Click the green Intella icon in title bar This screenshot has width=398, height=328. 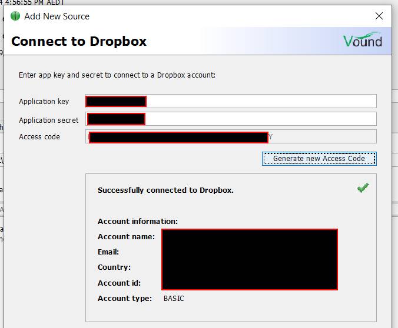point(15,16)
